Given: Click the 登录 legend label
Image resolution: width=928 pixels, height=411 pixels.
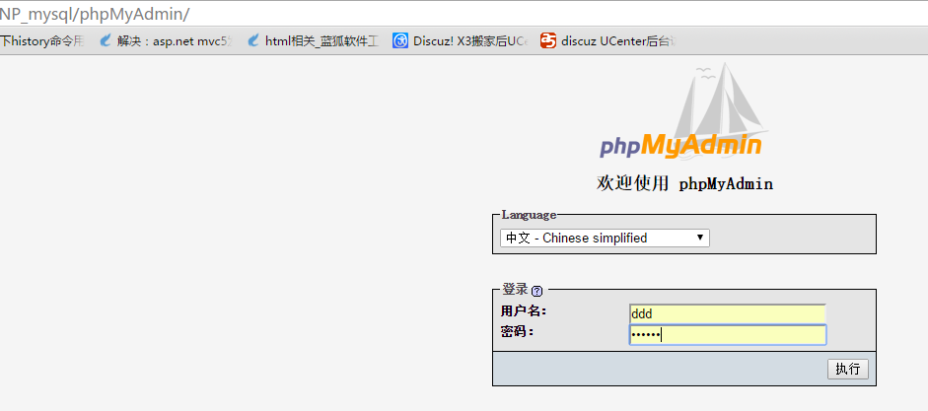Looking at the screenshot, I should (515, 289).
